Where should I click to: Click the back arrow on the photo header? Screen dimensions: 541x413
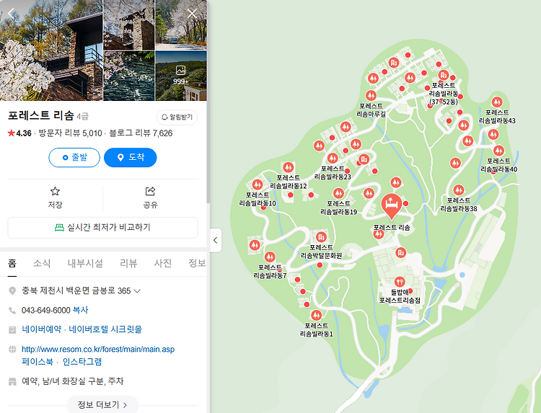(x=11, y=14)
